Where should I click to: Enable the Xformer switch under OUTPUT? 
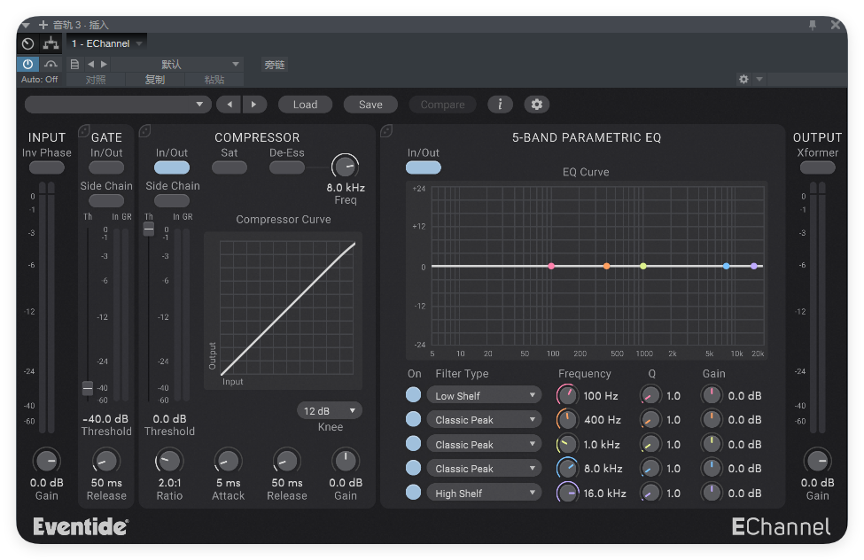click(818, 167)
